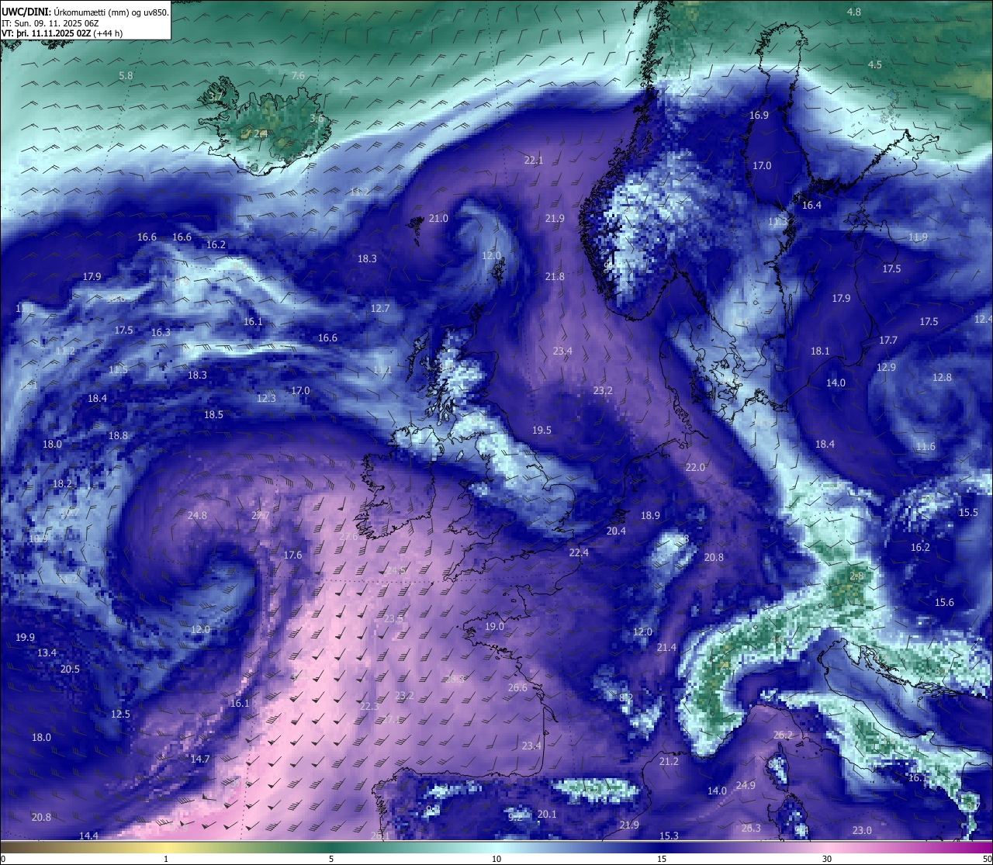The height and width of the screenshot is (865, 993).
Task: Click the map value '24.8' in the Atlantic low
Action: [x=197, y=516]
